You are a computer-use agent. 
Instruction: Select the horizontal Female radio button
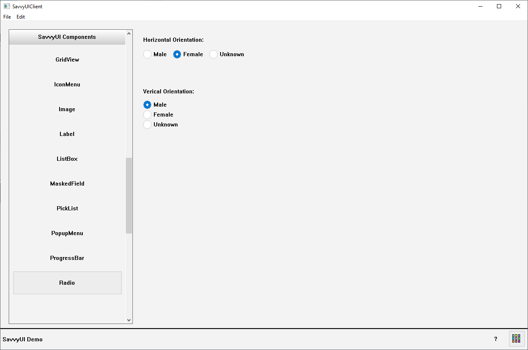point(177,55)
